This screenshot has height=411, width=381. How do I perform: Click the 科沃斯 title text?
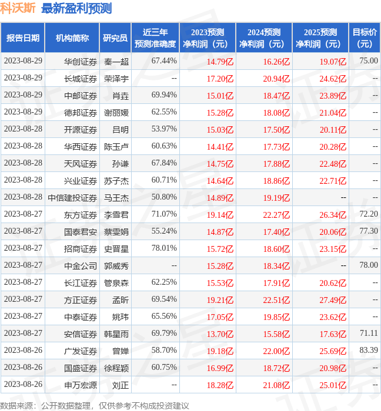point(18,8)
